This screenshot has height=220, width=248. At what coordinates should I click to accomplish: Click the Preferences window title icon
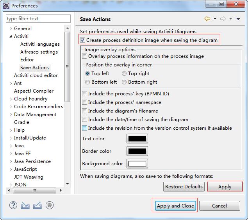[x=6, y=6]
